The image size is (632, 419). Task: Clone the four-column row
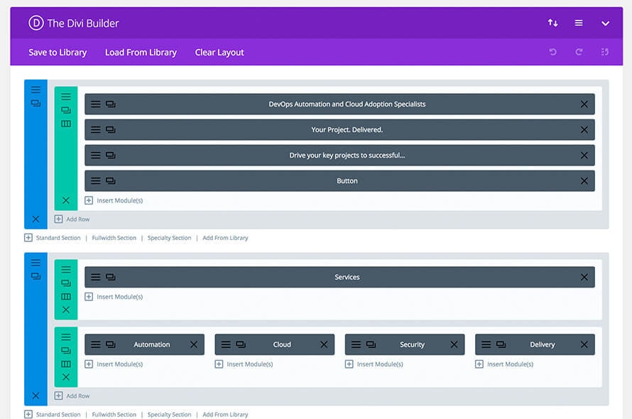point(66,350)
